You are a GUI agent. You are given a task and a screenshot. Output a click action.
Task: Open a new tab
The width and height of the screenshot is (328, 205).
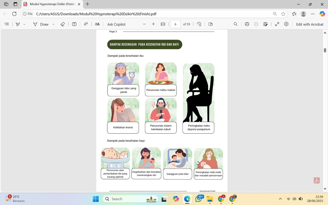(87, 4)
